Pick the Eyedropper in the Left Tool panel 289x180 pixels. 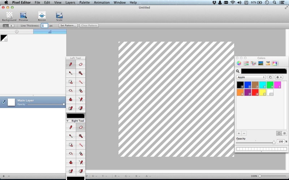71,73
